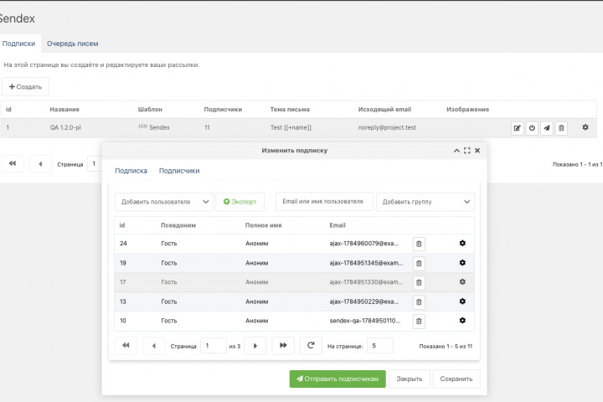The image size is (603, 402).
Task: Open gear menu for subscriber 17
Action: pyautogui.click(x=462, y=282)
